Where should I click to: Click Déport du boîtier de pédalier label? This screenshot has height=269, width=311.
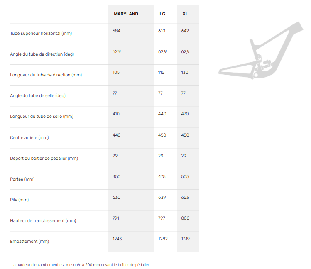[x=44, y=158]
